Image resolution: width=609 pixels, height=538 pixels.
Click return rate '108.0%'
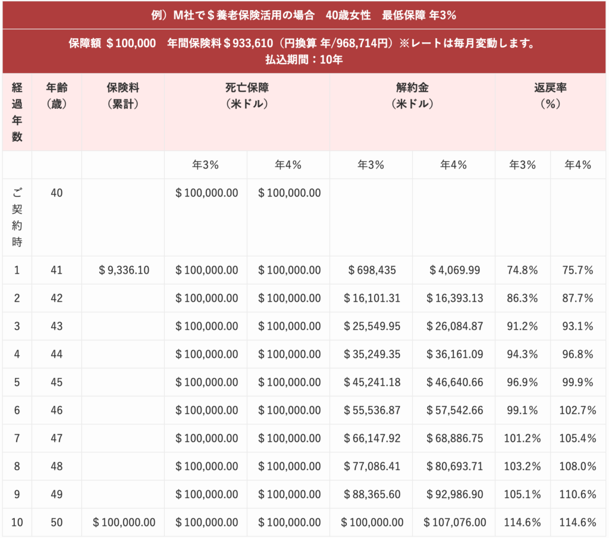pos(578,466)
